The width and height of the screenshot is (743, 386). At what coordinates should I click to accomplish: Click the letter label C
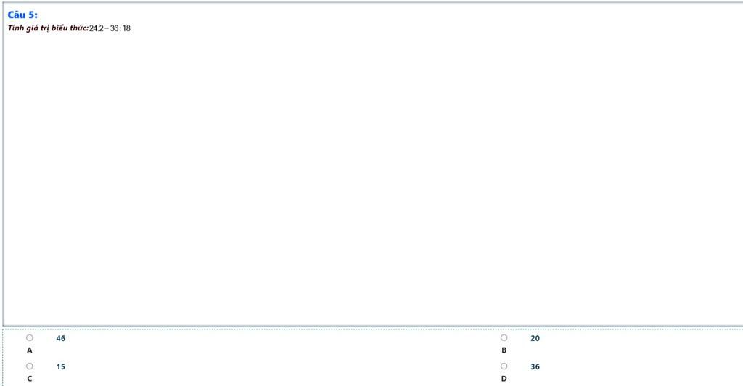[29, 379]
